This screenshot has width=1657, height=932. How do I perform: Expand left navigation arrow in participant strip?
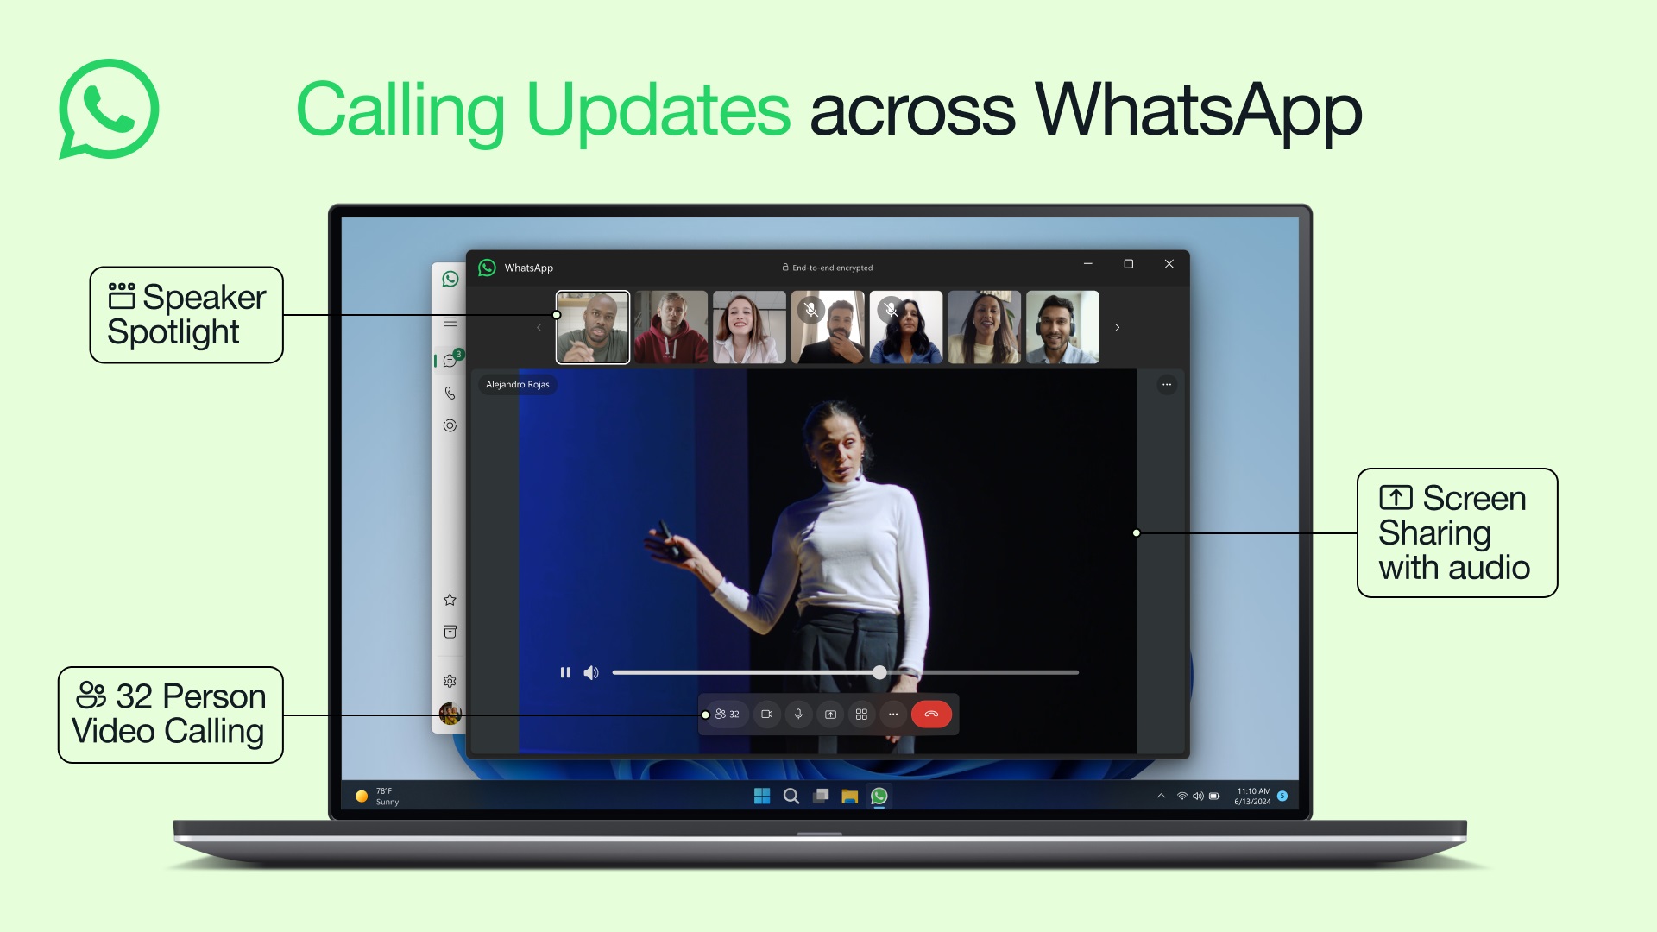536,328
